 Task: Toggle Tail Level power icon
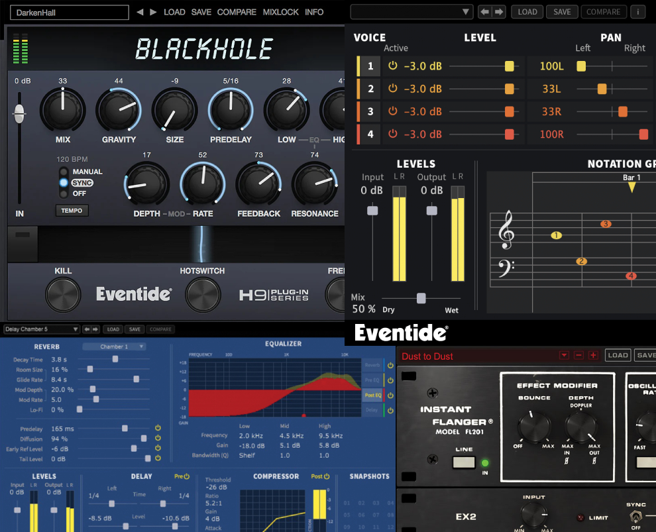pos(158,458)
